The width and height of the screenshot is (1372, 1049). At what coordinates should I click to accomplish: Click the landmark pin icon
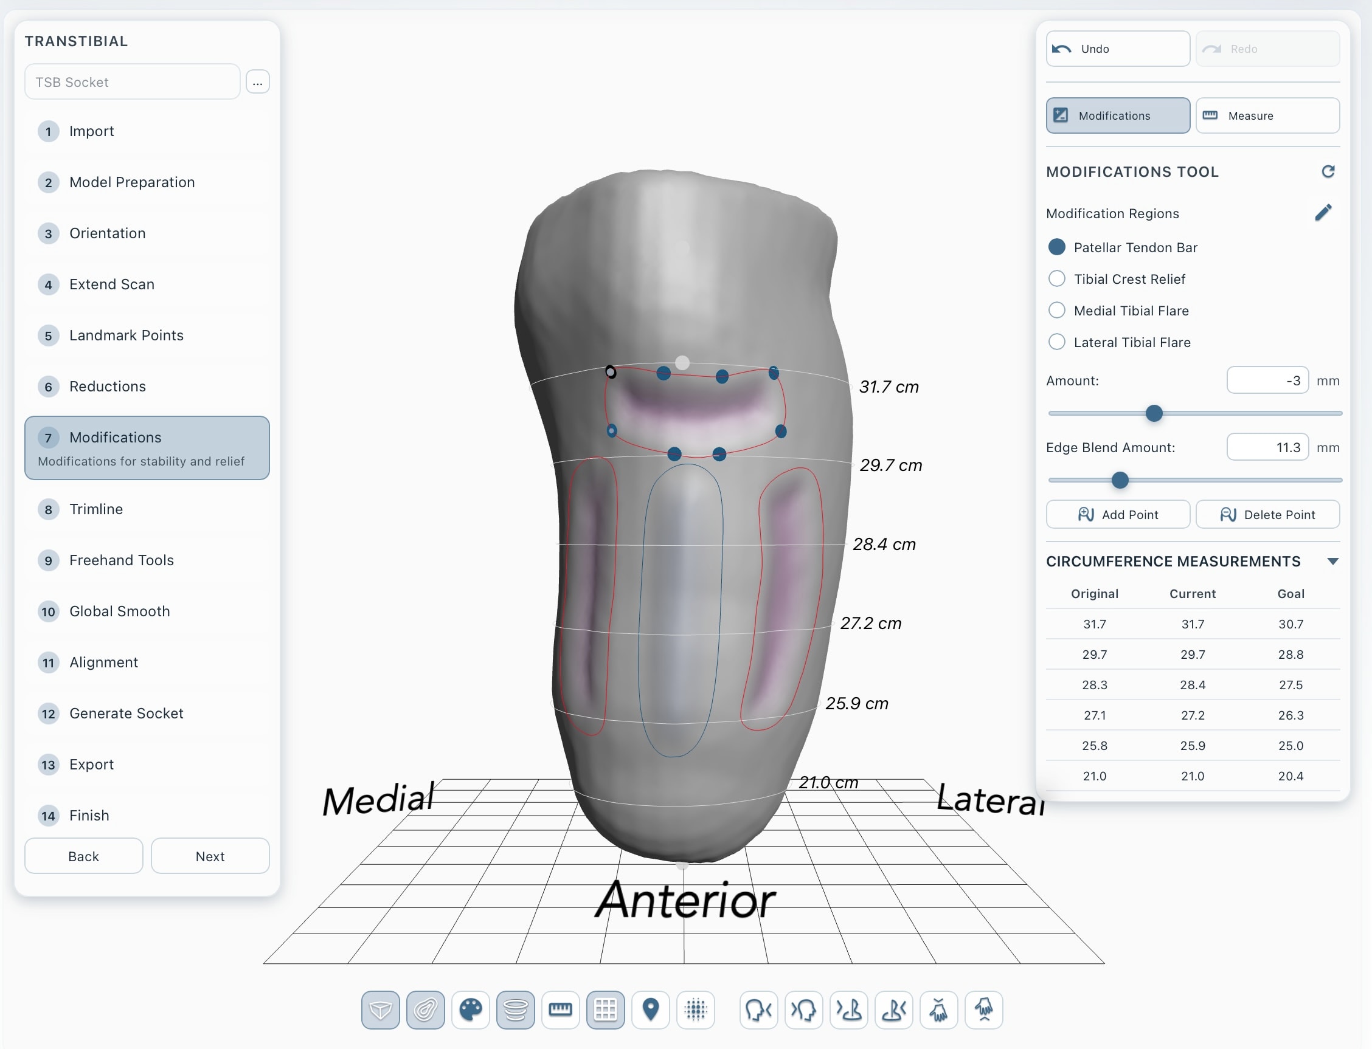click(x=650, y=1009)
